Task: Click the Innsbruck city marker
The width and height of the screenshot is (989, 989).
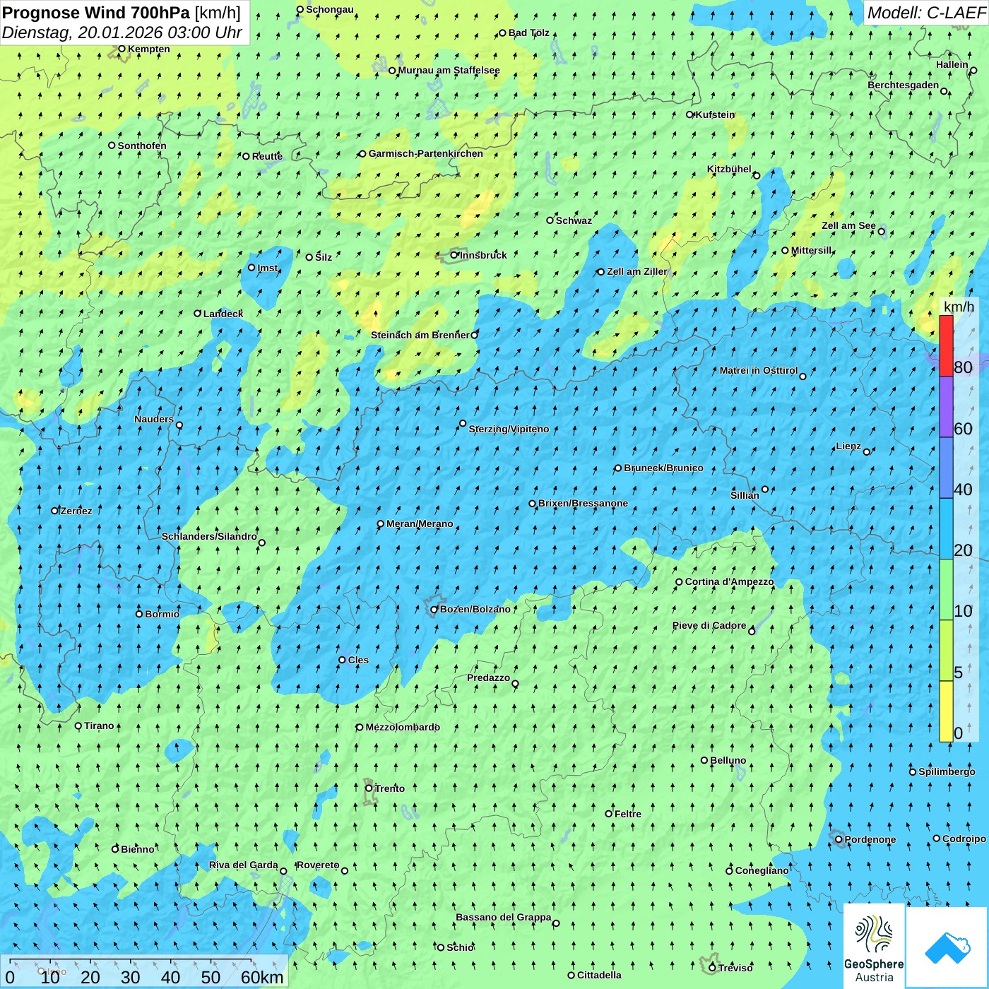Action: point(454,255)
